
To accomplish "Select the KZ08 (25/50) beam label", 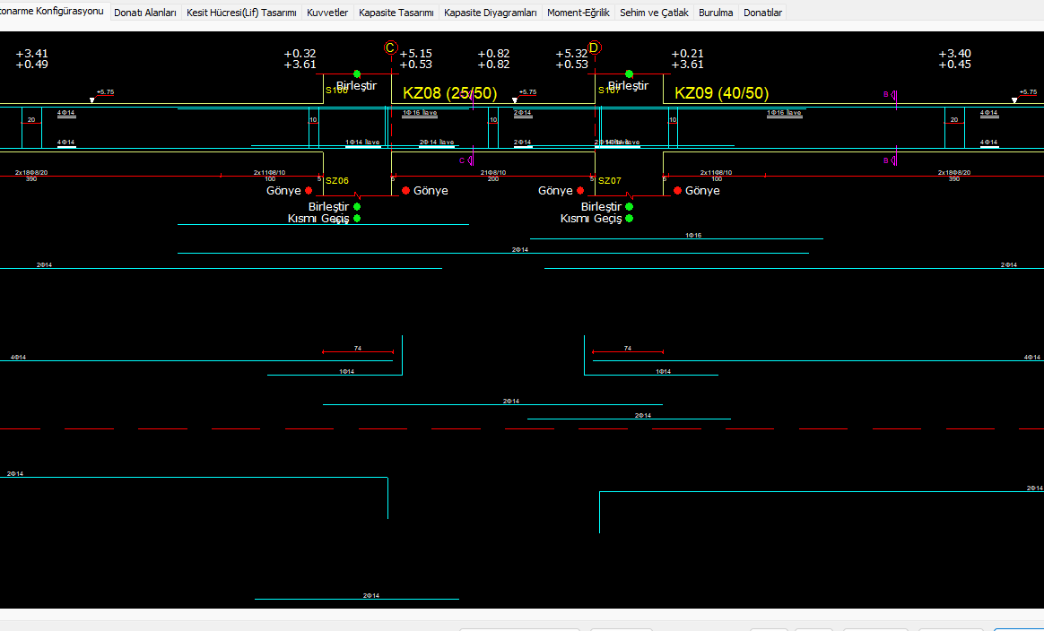I will (449, 93).
